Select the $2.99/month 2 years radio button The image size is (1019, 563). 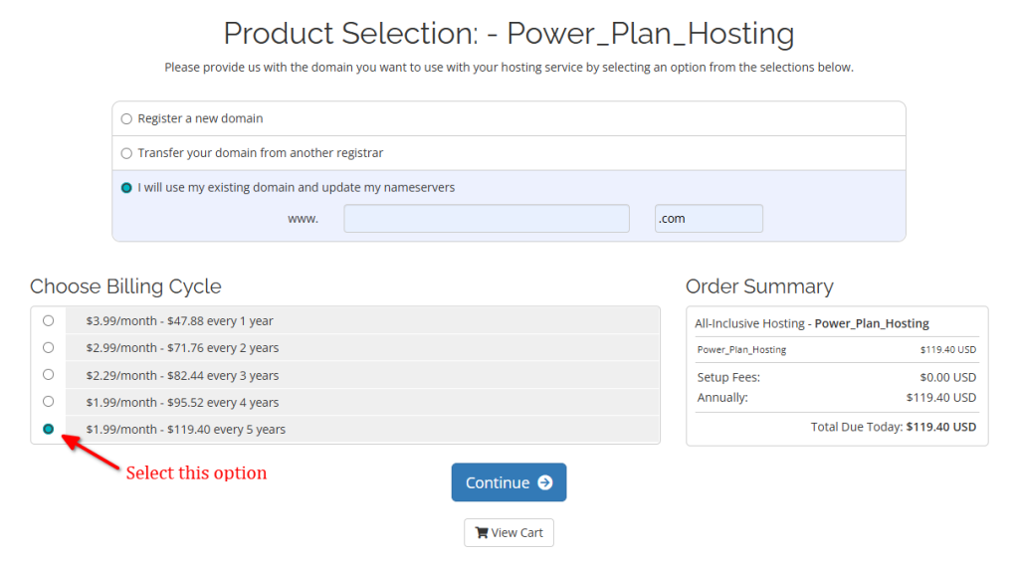pos(48,348)
